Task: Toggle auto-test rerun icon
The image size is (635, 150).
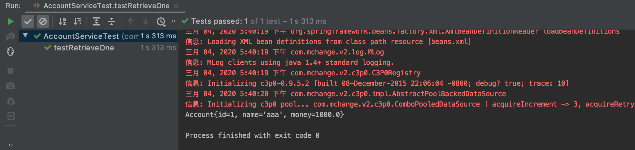Action: 10,52
